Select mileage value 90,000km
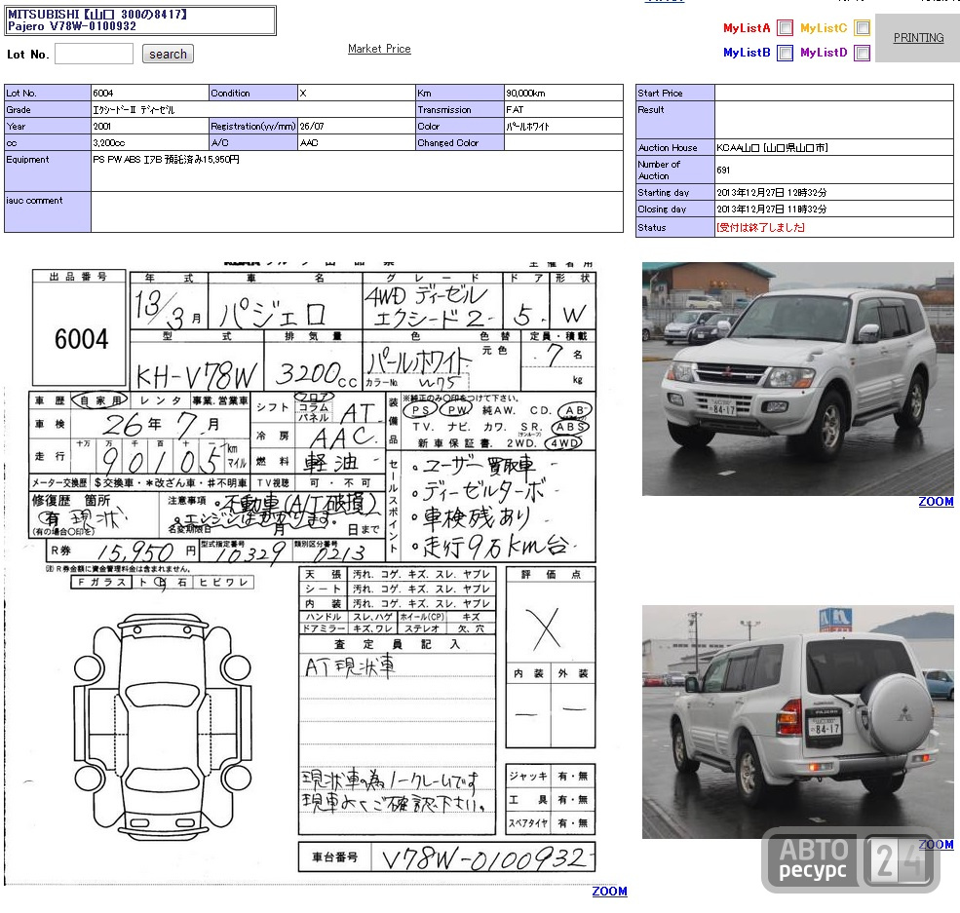Image resolution: width=960 pixels, height=913 pixels. tap(524, 93)
